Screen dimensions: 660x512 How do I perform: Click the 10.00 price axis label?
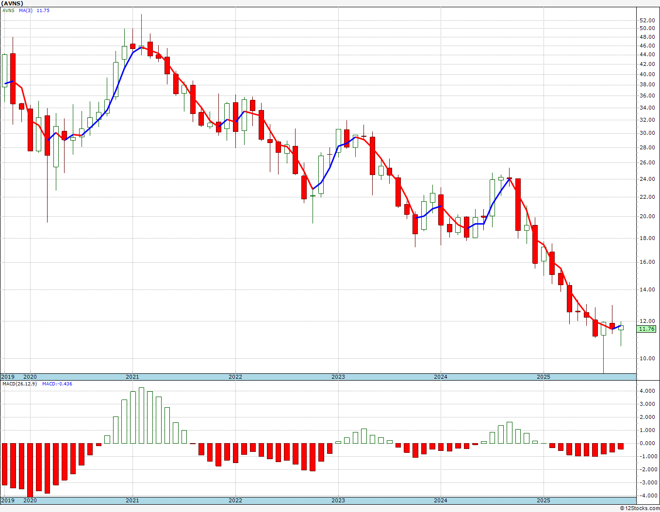[x=647, y=359]
